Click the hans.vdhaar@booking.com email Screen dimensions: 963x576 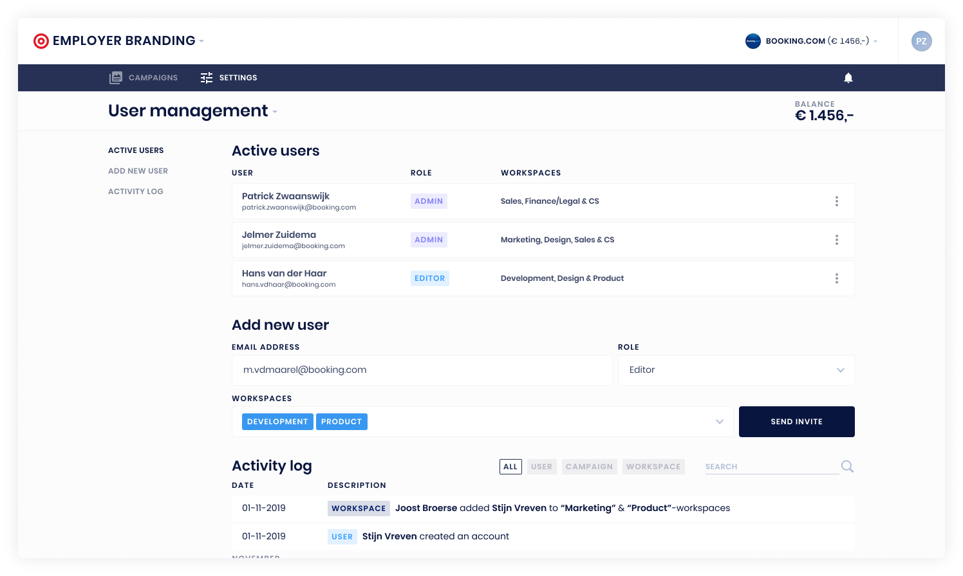288,285
